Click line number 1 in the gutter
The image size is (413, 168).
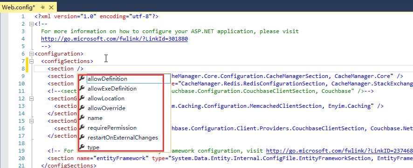pyautogui.click(x=23, y=16)
